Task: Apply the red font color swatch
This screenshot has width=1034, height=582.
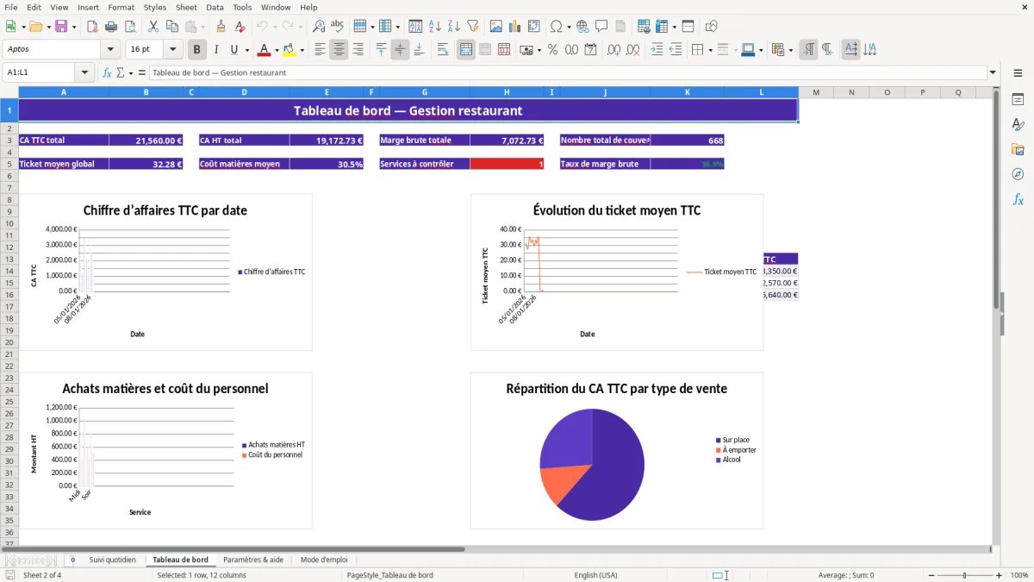Action: [x=264, y=50]
